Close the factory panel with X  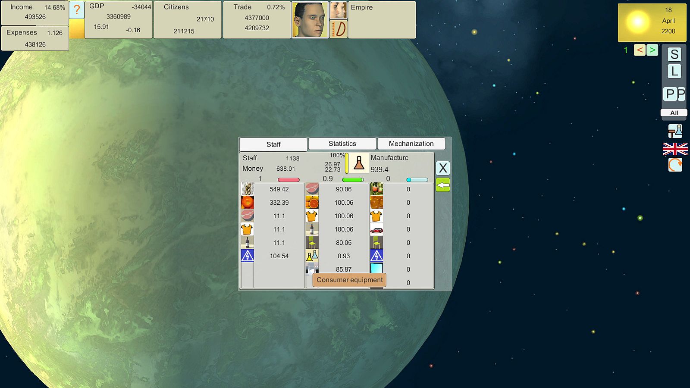coord(443,168)
